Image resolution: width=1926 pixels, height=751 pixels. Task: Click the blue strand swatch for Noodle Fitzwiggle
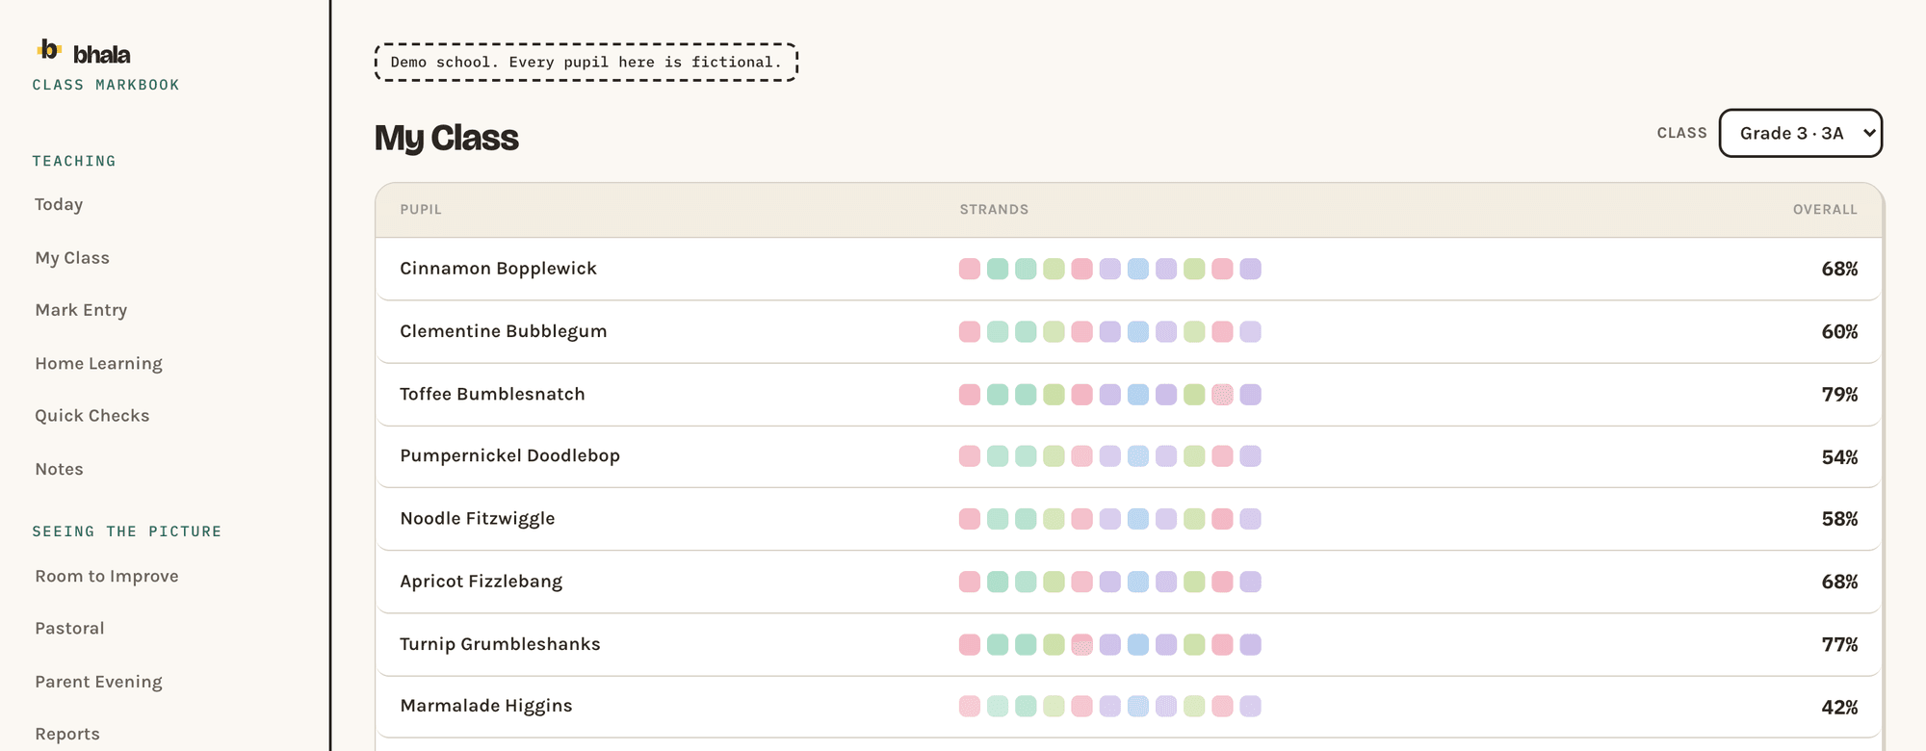pyautogui.click(x=1138, y=519)
